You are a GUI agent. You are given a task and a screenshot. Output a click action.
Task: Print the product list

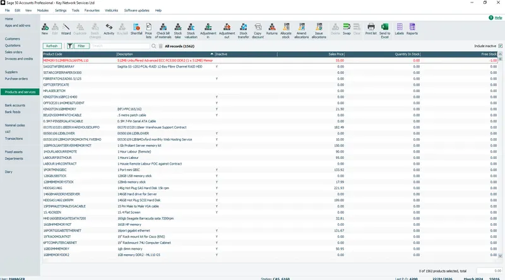coord(371,29)
